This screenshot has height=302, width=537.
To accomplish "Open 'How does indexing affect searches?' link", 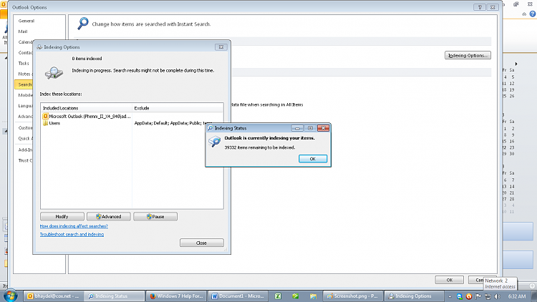I will pos(74,226).
